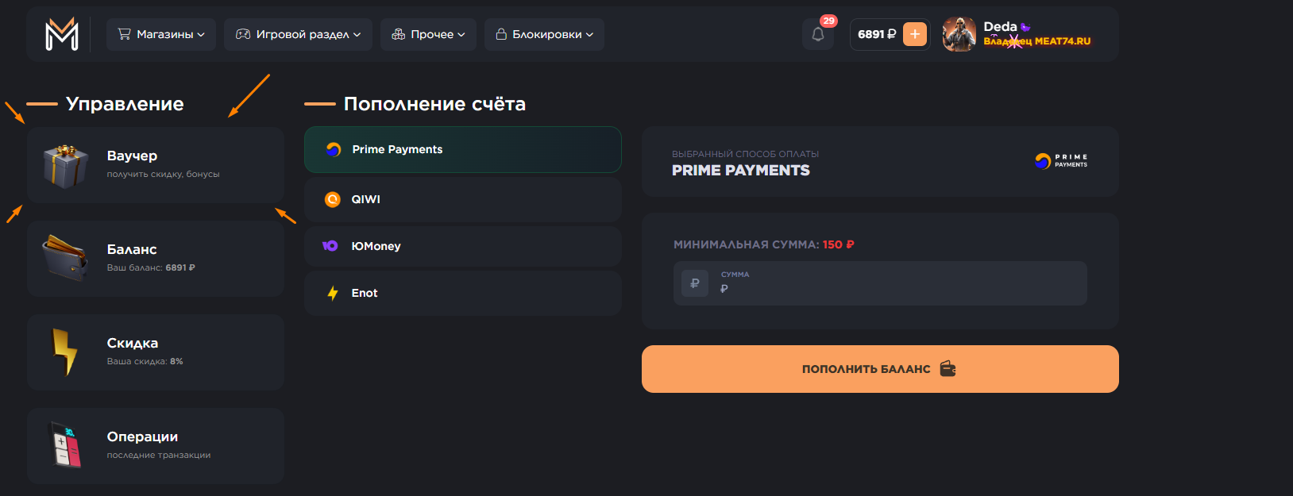1293x496 pixels.
Task: Open Операции to view recent transactions
Action: click(156, 445)
